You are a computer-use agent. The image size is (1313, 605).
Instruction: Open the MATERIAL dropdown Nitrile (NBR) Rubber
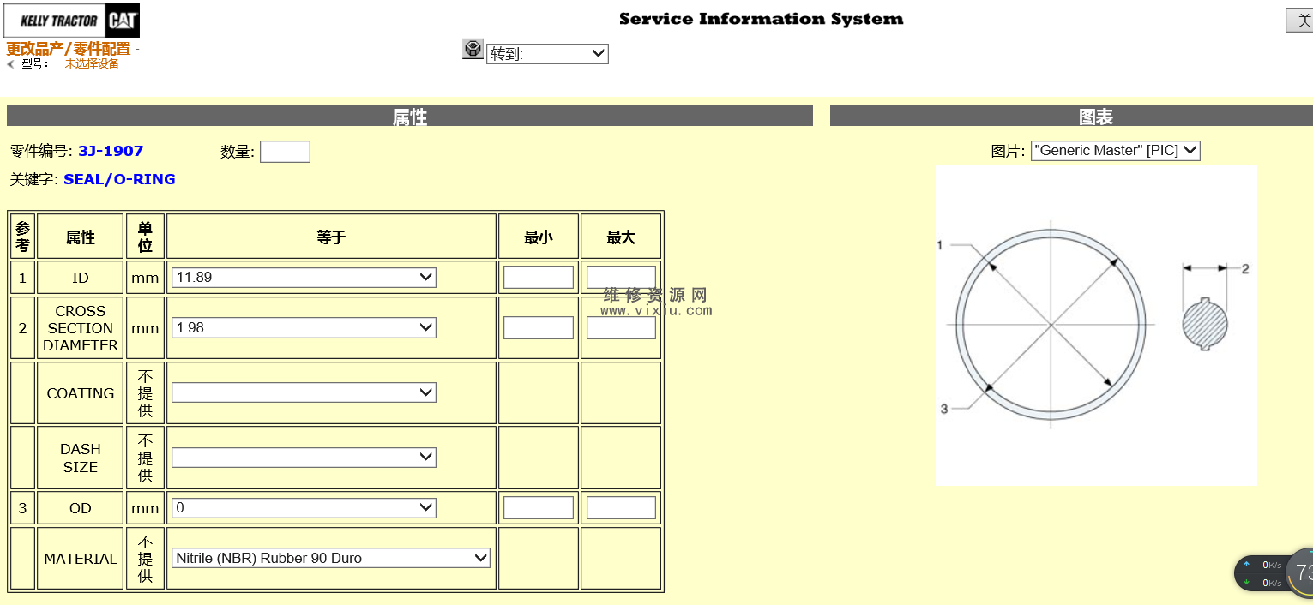[331, 558]
